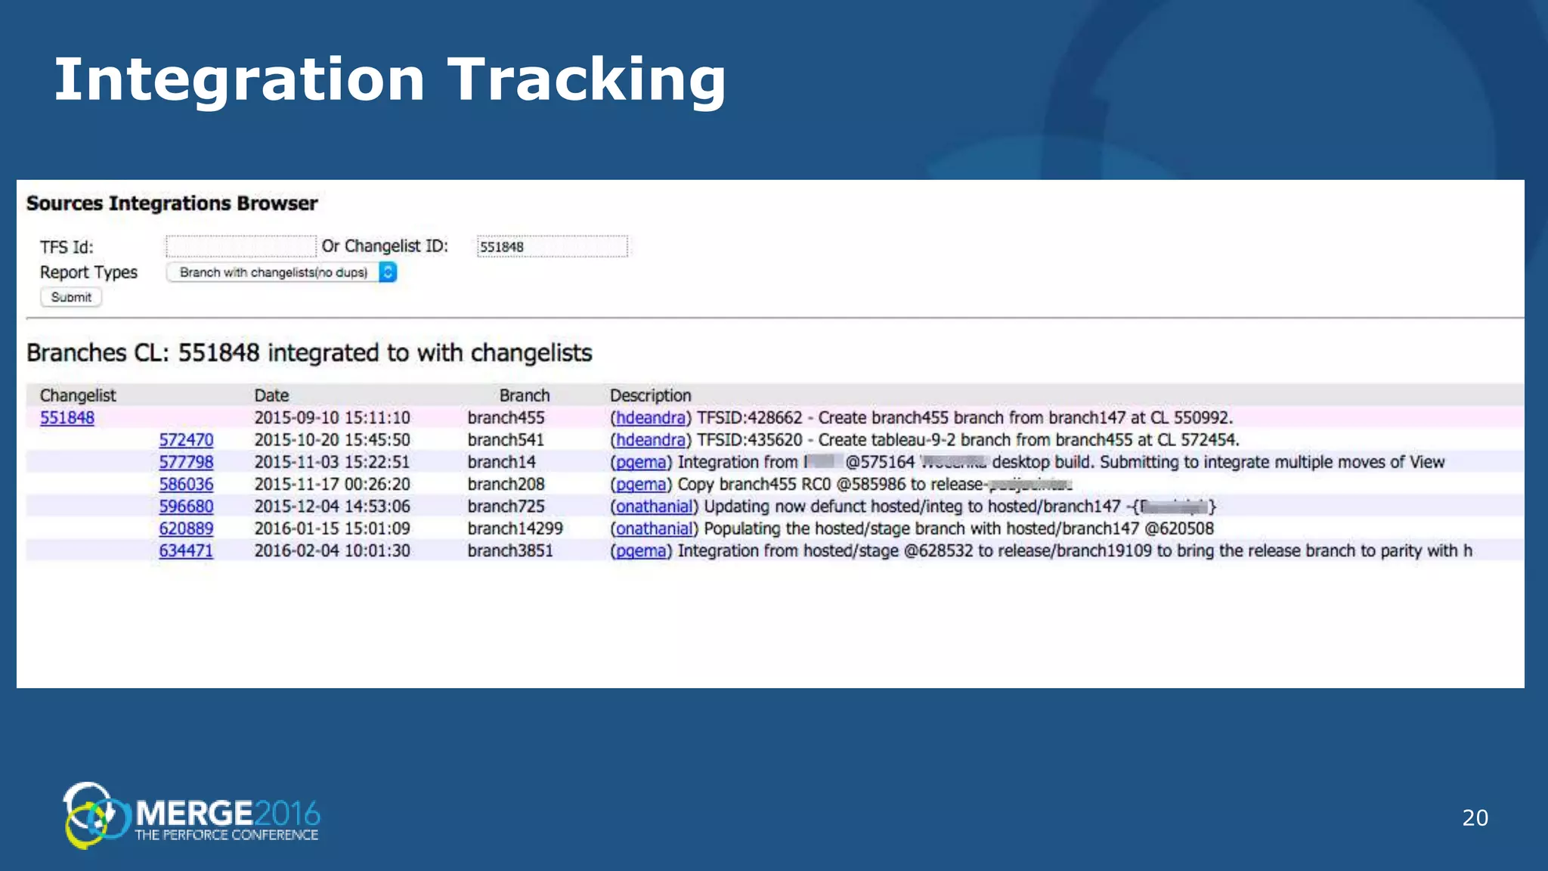Click branch725 cell
The image size is (1548, 871).
506,506
